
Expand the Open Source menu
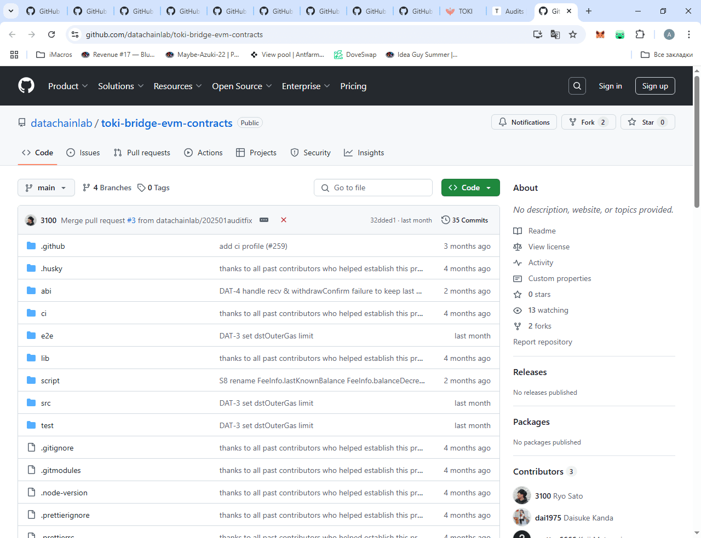242,86
